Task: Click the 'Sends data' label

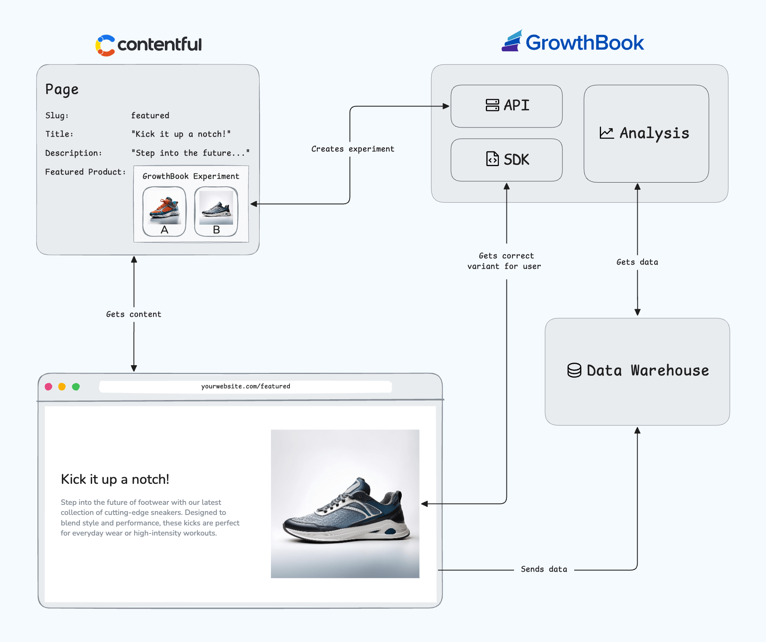Action: tap(544, 569)
